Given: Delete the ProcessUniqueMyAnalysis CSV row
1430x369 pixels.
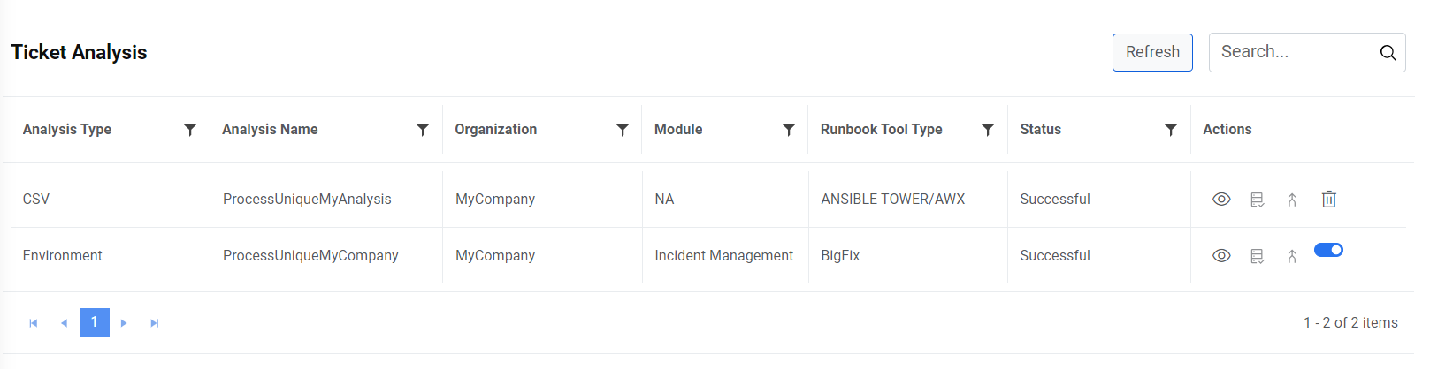Looking at the screenshot, I should tap(1328, 200).
